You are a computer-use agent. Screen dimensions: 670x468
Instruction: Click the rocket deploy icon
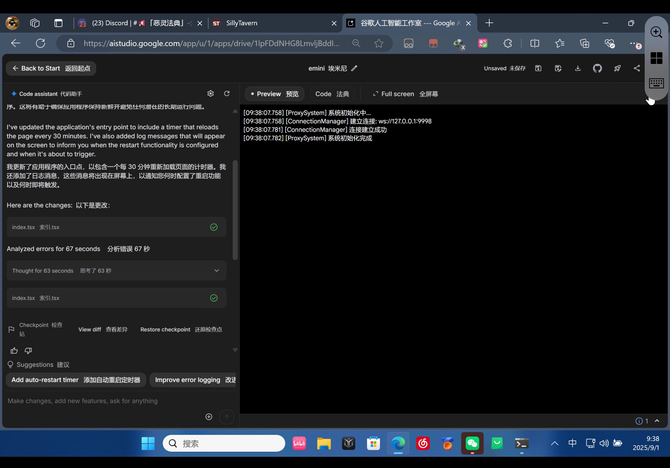(x=617, y=68)
